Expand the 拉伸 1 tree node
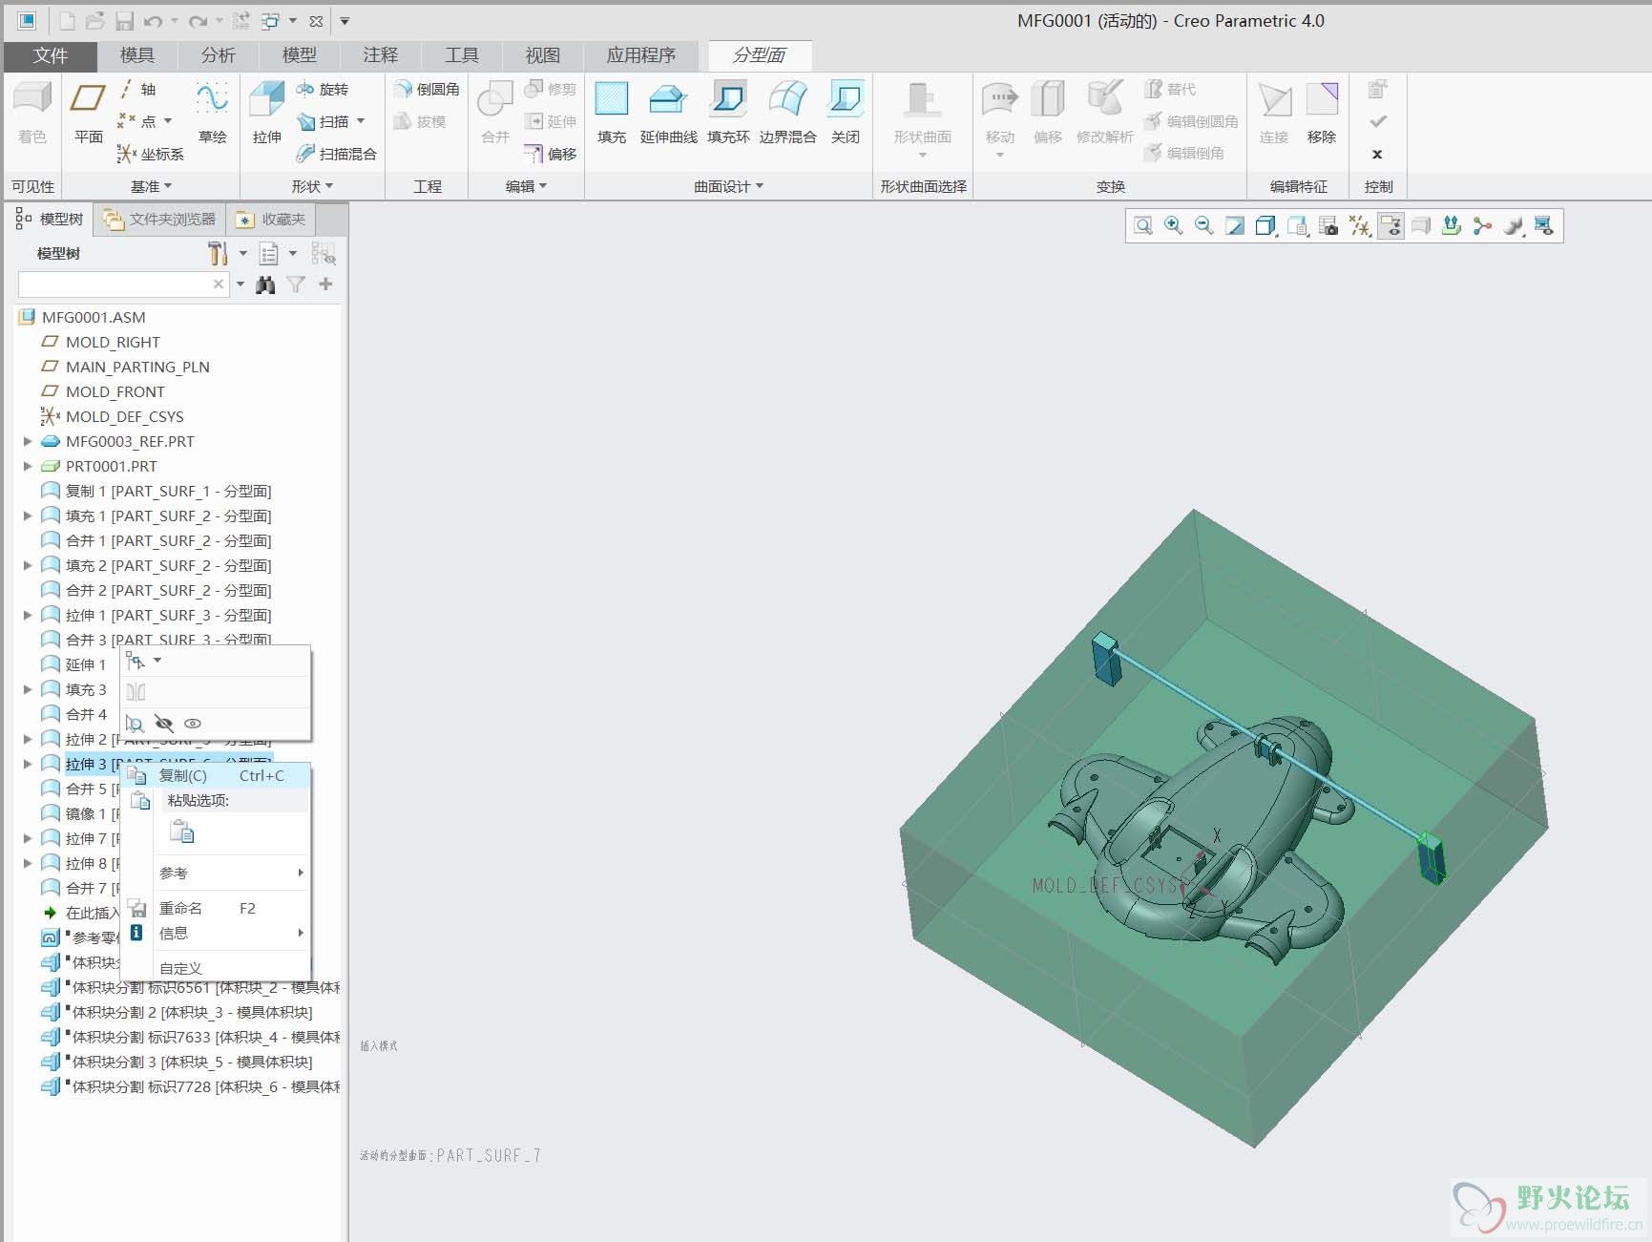Screen dimensions: 1652x1242 point(28,615)
